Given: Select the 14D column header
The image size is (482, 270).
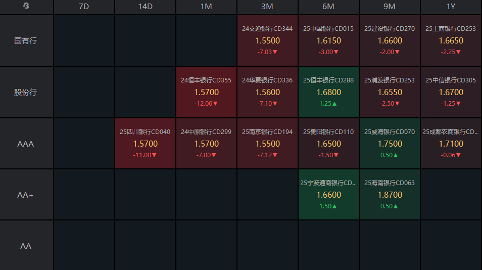Looking at the screenshot, I should [x=145, y=7].
